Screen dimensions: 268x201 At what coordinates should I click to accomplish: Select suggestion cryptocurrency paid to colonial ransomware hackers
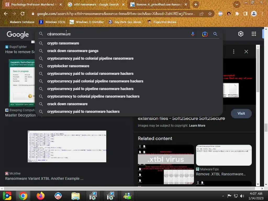[129, 74]
